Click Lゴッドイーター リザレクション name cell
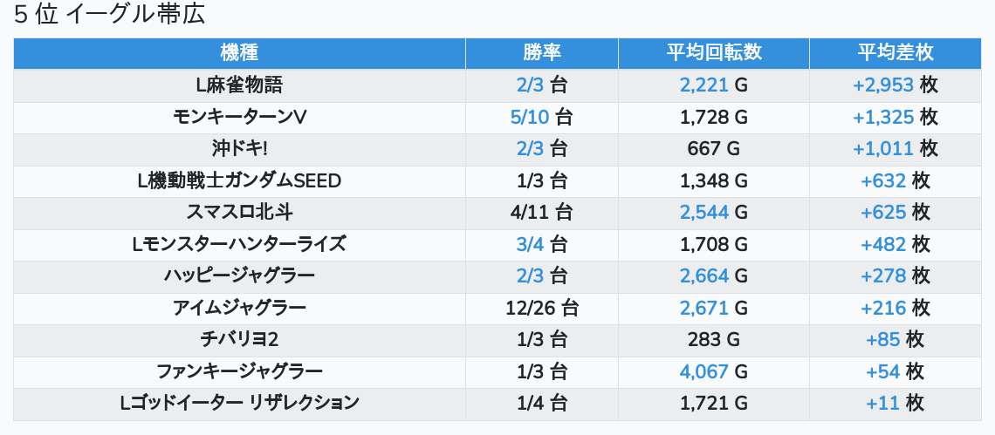 pos(239,404)
